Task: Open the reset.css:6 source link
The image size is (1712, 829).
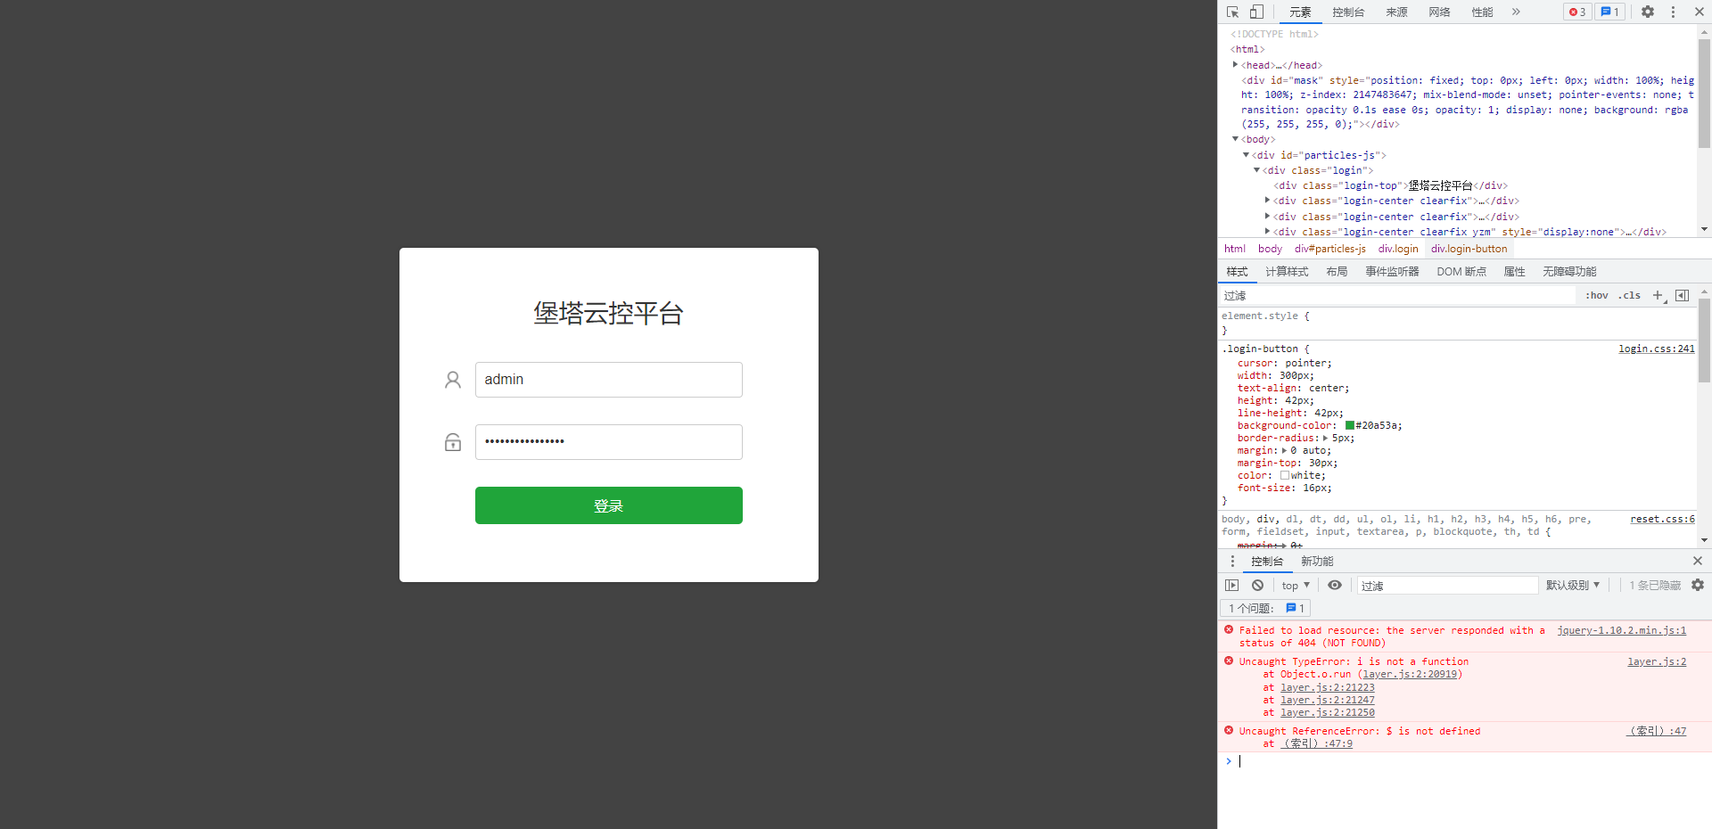Action: click(x=1662, y=519)
